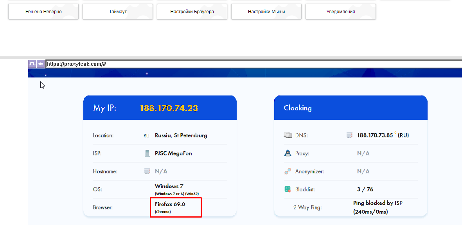The image size is (462, 225).
Task: Click the highlighted Firefox 69.0 browser text
Action: click(x=170, y=204)
